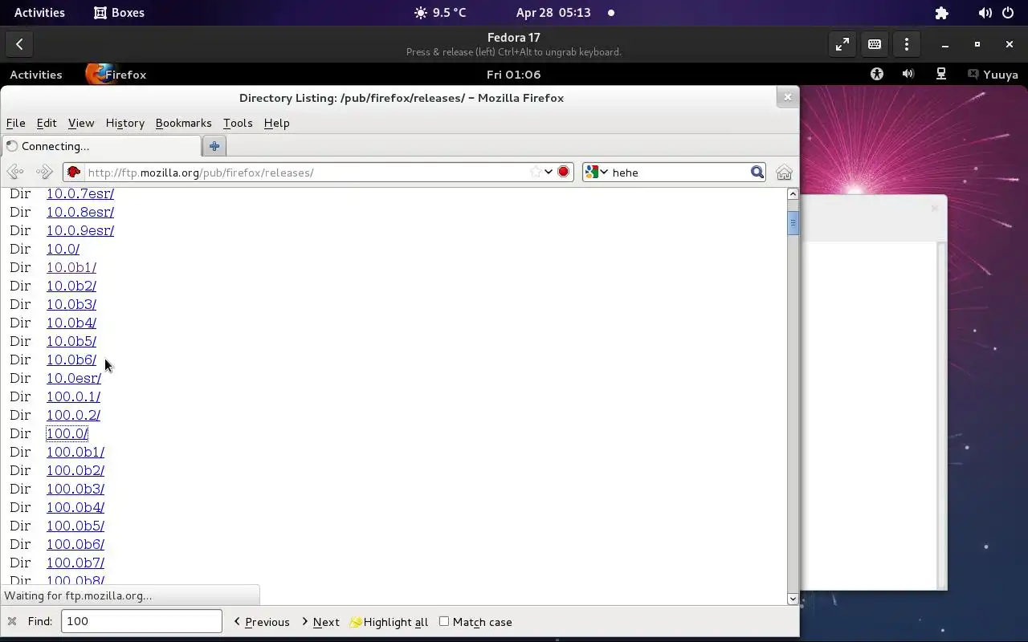
Task: Open 10.0.9esr/ directory link
Action: point(80,230)
